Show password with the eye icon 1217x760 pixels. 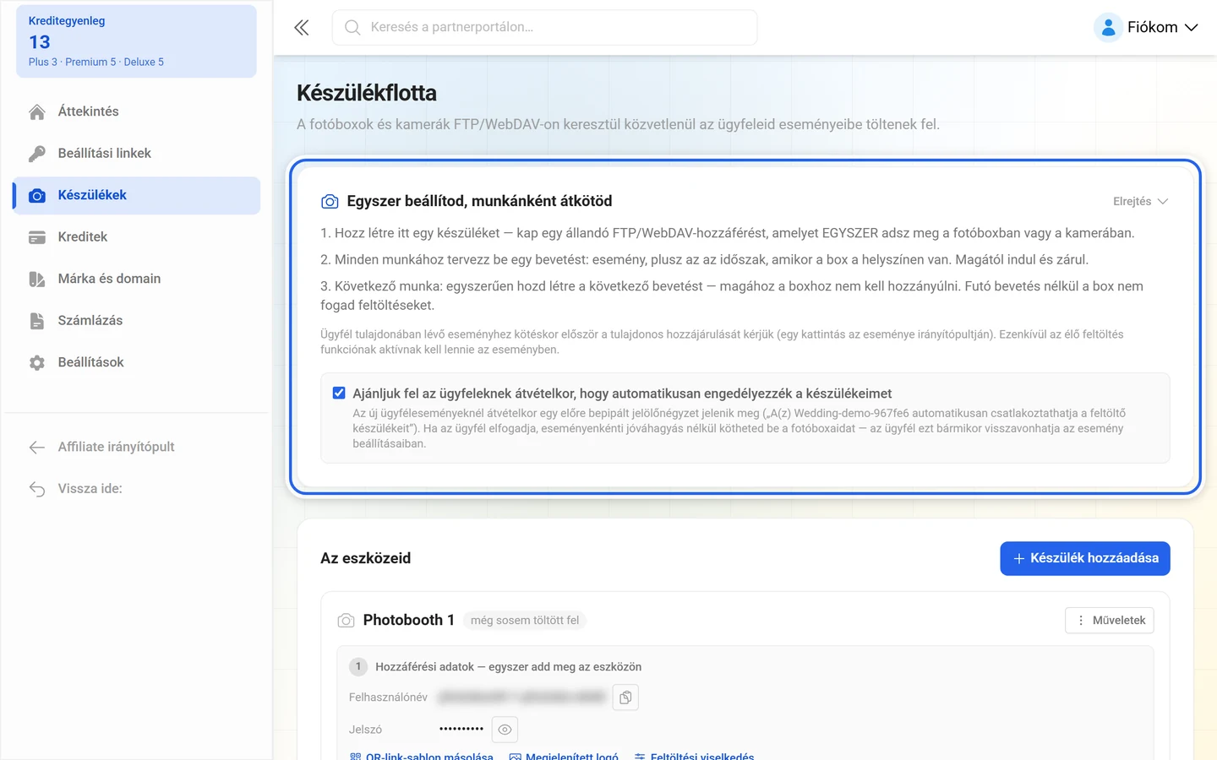pyautogui.click(x=505, y=730)
